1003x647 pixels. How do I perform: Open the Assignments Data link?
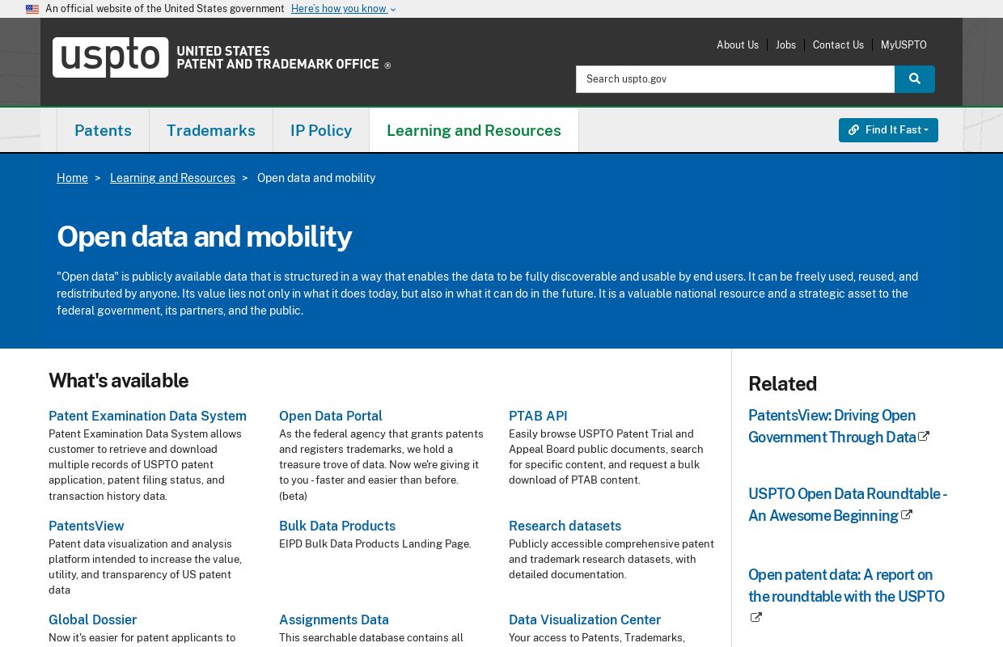point(334,620)
